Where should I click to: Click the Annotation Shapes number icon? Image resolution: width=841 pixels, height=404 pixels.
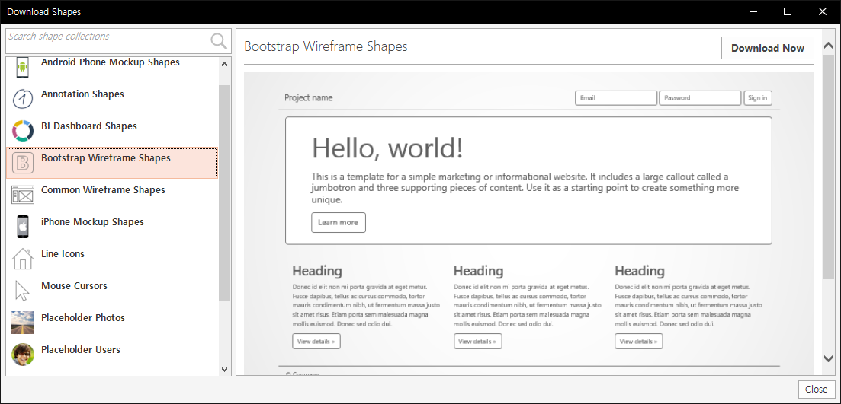[23, 99]
